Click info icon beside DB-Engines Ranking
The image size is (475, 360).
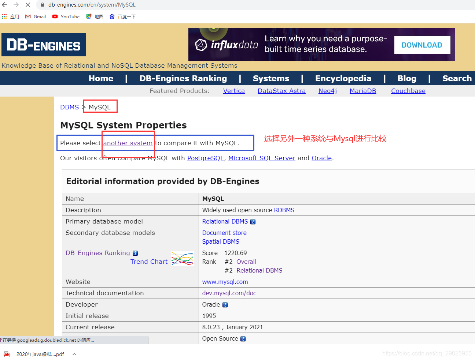coord(135,253)
